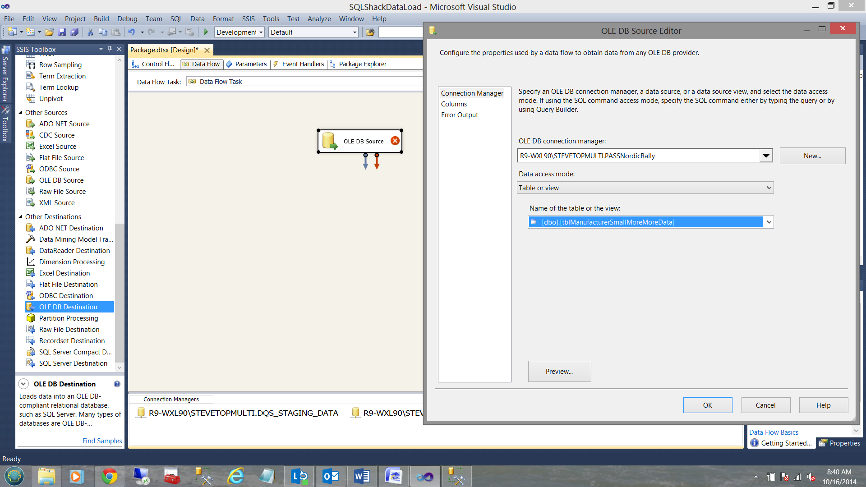The image size is (866, 487).
Task: Open the SSIS menu
Action: coord(248,19)
